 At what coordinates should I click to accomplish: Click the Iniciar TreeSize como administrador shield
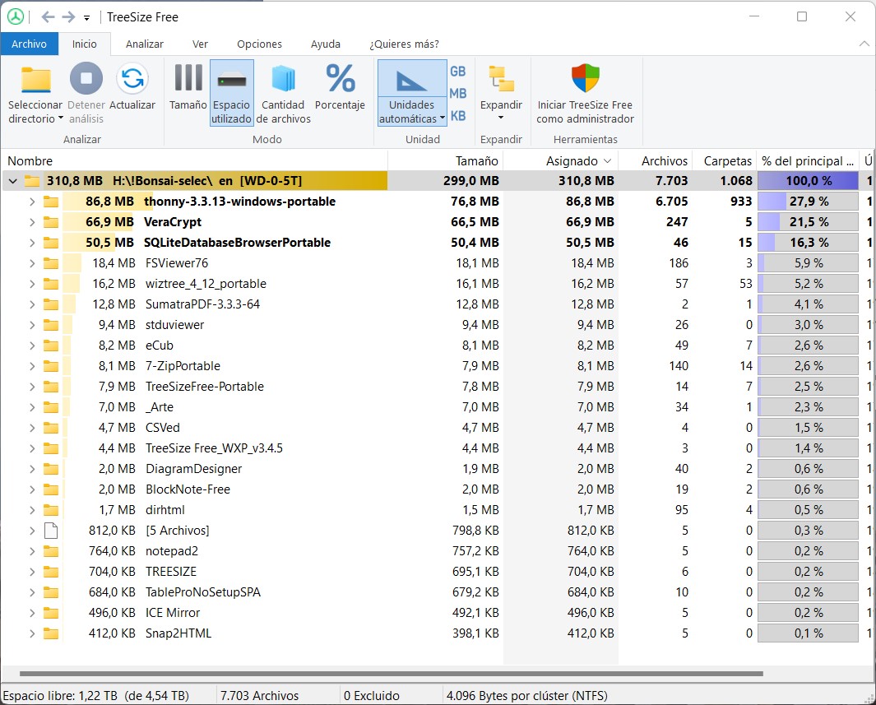tap(585, 80)
